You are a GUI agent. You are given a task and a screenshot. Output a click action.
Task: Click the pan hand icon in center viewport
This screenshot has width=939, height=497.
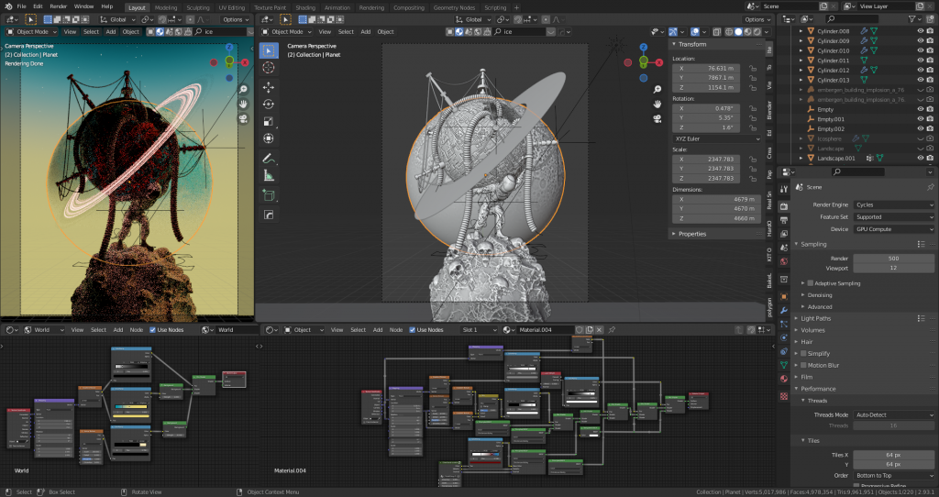[657, 105]
